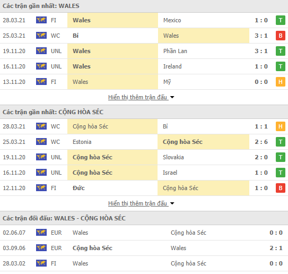Click the red B badge for Bỉ vs Wales

(280, 36)
